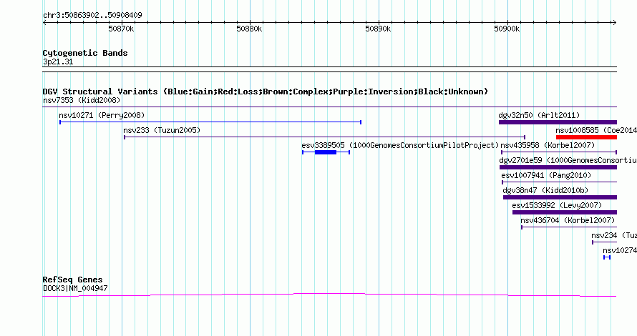The height and width of the screenshot is (336, 637).
Task: Click the nsv234 variant label
Action: coord(614,235)
